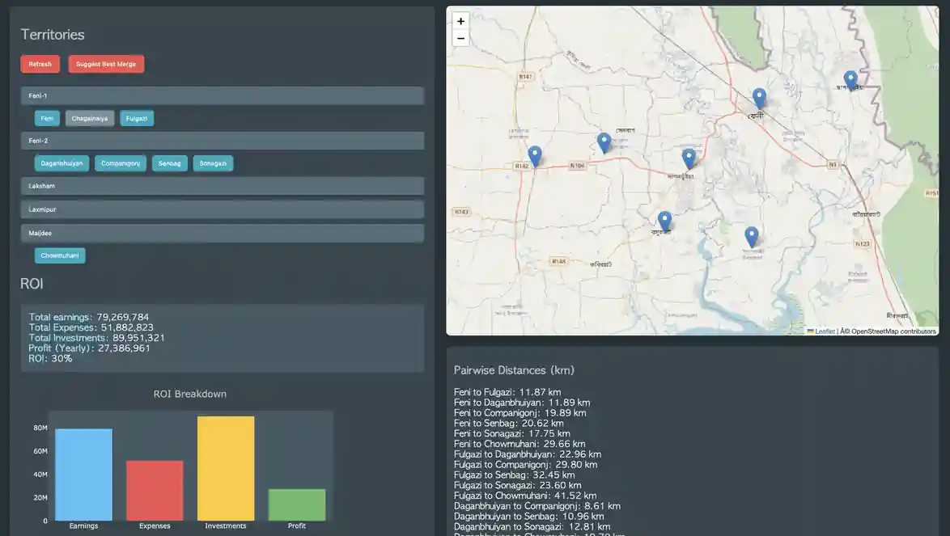Select the Feni-1 territory header
The image size is (950, 536).
coord(222,96)
